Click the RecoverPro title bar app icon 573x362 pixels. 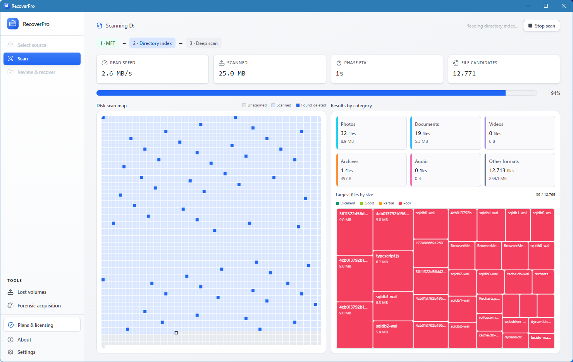click(x=6, y=6)
